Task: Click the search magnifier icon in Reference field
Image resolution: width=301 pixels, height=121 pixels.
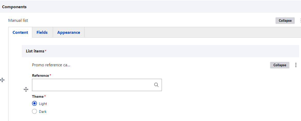Action: [x=156, y=85]
